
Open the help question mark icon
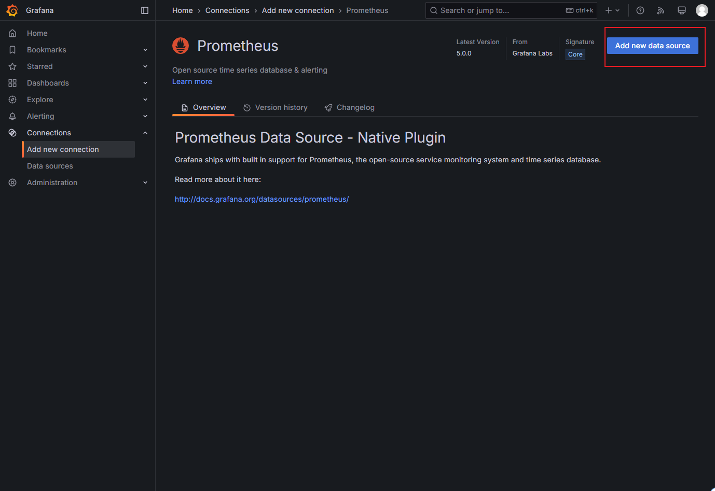click(x=640, y=10)
